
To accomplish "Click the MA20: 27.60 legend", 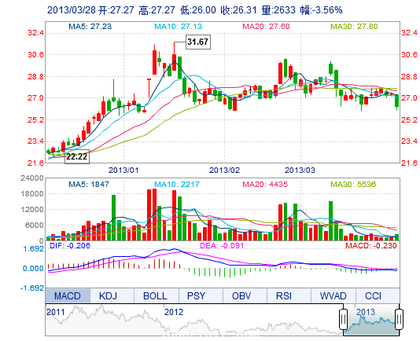I will point(266,26).
